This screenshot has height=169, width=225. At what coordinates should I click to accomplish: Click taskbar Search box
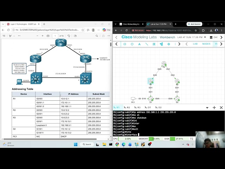point(87,144)
